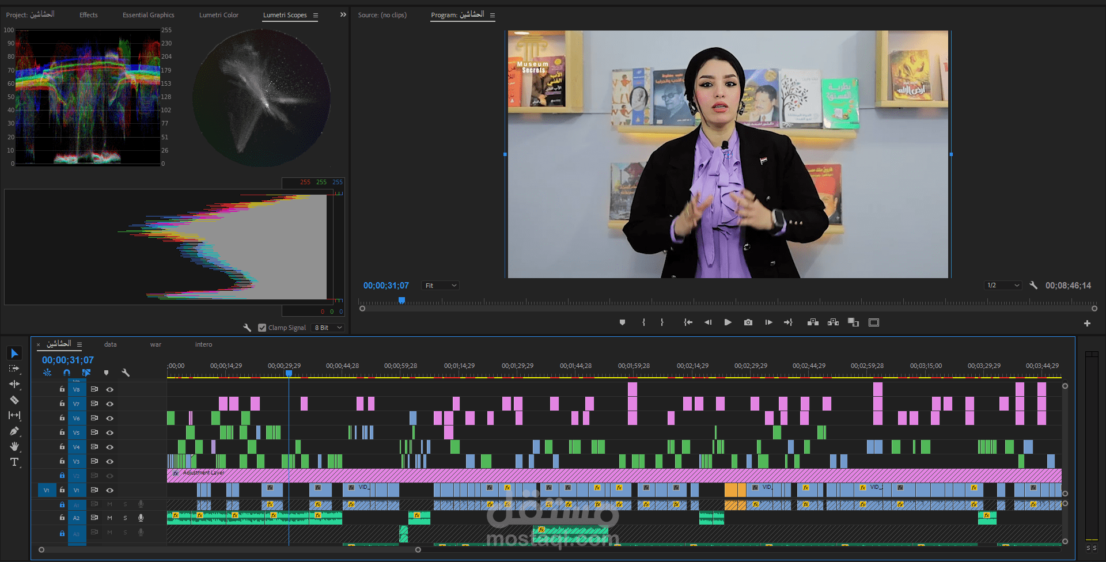Image resolution: width=1106 pixels, height=562 pixels.
Task: Click the timeline timecode 00;00;31;07
Action: pos(67,360)
